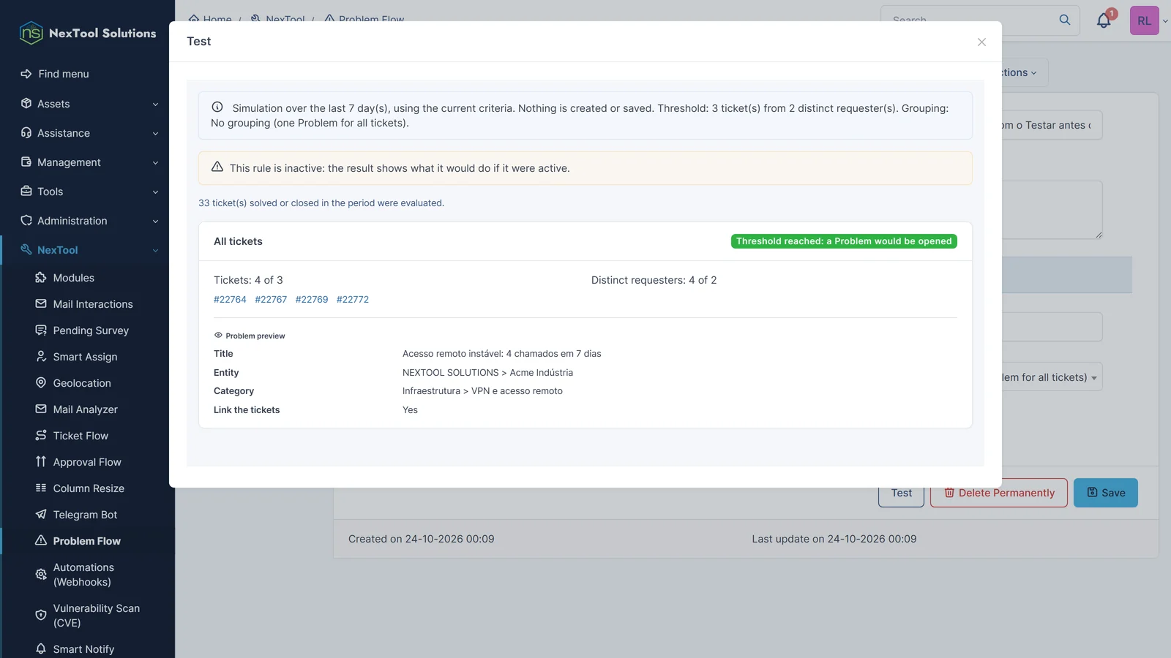Click the NexTool Solutions logo icon
Image resolution: width=1171 pixels, height=658 pixels.
coord(31,33)
